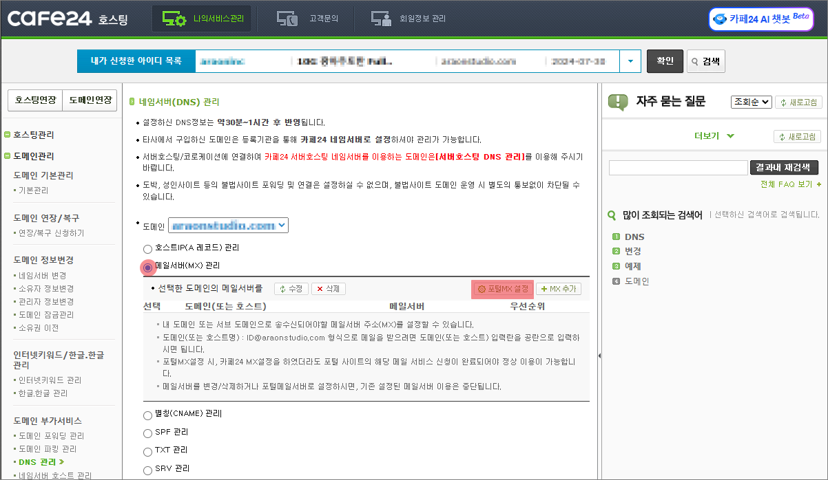The height and width of the screenshot is (480, 828).
Task: Open the 카페24 AI 챗봇 Beta chatbot
Action: point(760,19)
